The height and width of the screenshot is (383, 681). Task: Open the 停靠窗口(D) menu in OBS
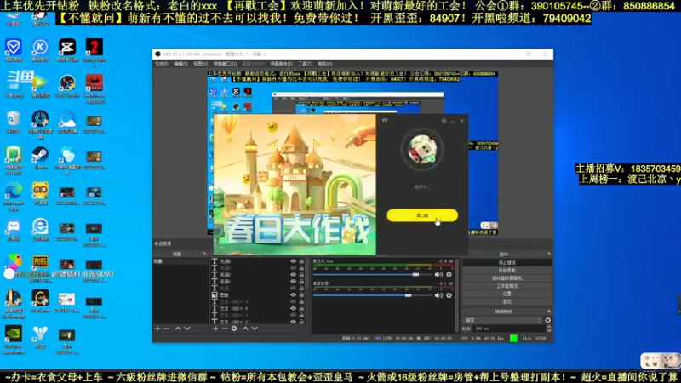point(225,64)
